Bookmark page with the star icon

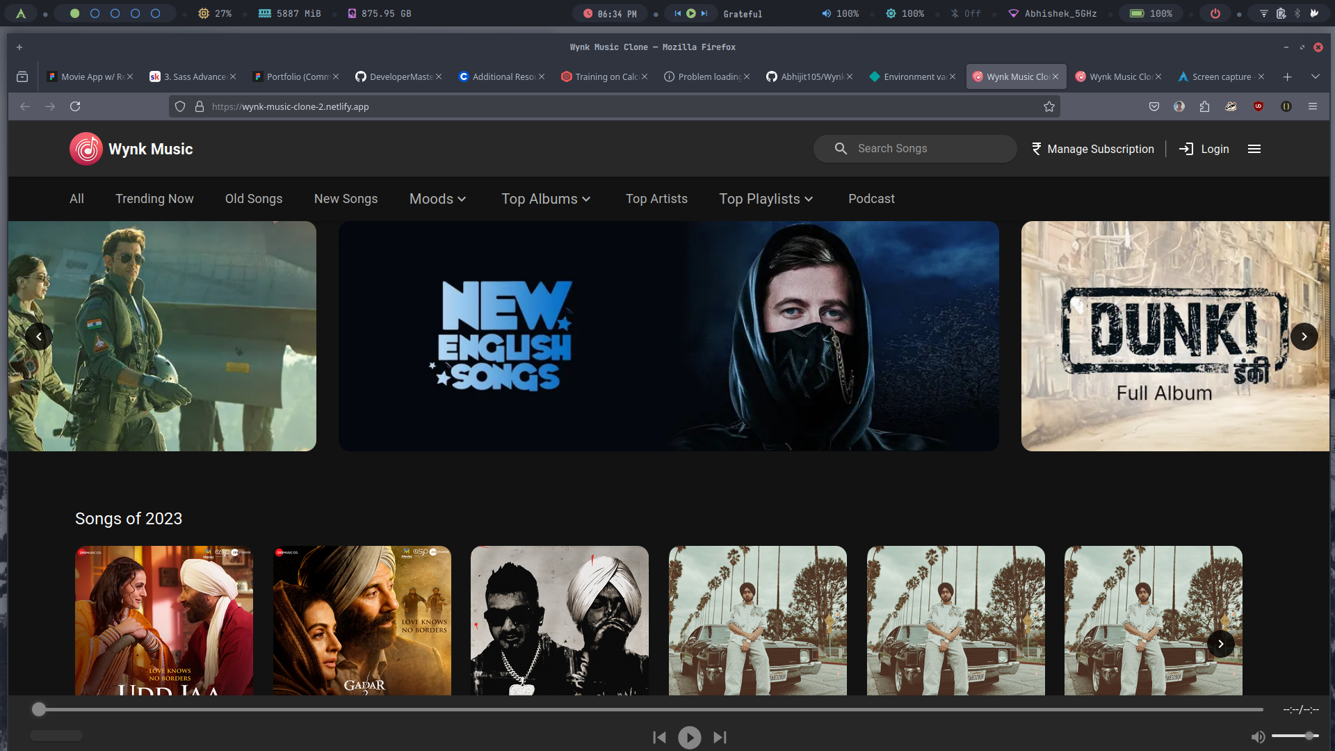(1049, 106)
